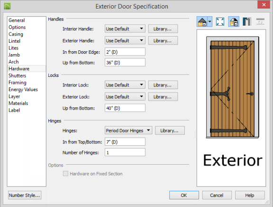Click the camera view house icon

pos(202,22)
